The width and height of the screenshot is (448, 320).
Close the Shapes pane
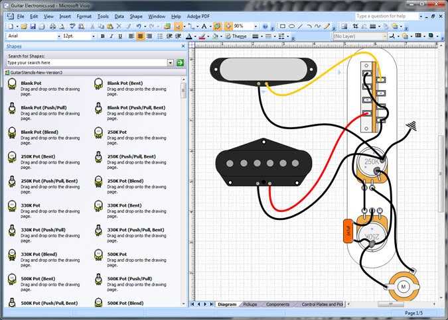tap(183, 46)
